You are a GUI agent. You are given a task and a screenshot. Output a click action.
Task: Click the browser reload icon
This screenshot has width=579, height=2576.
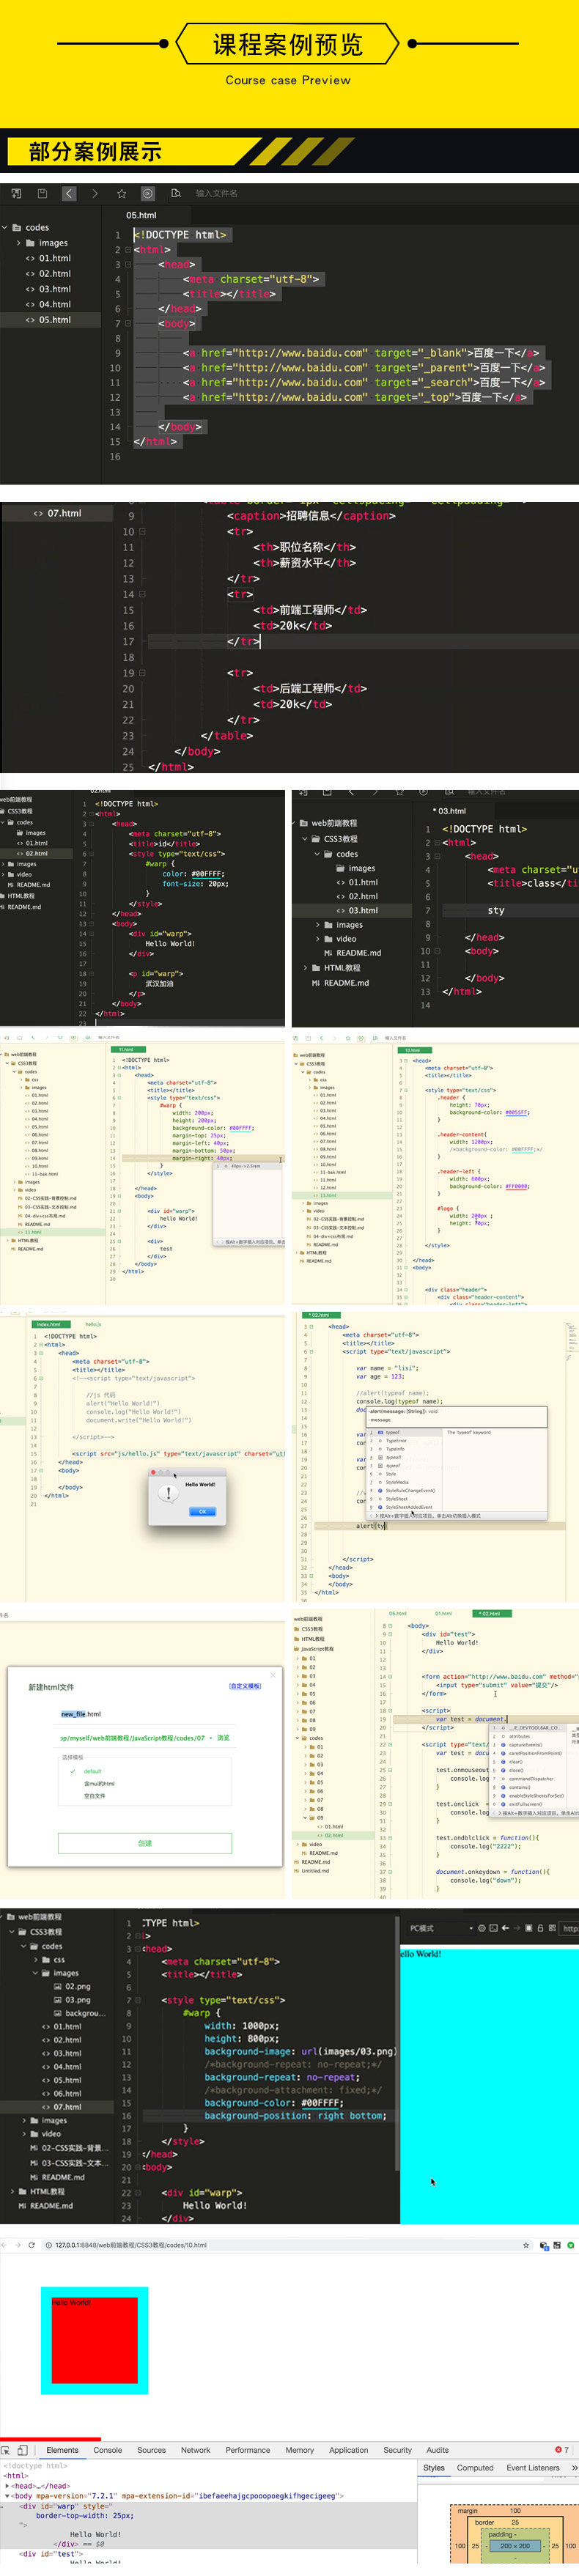tap(32, 2245)
